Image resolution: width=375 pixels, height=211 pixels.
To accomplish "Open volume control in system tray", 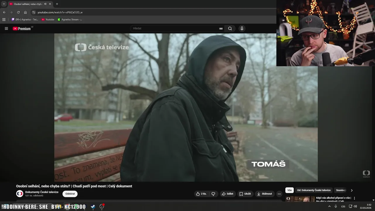I will [355, 206].
